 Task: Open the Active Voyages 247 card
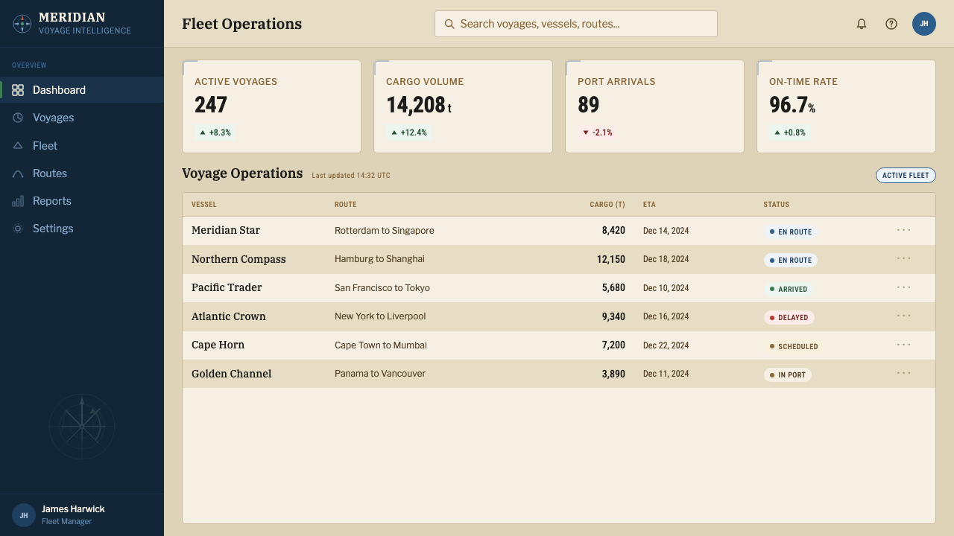(271, 106)
